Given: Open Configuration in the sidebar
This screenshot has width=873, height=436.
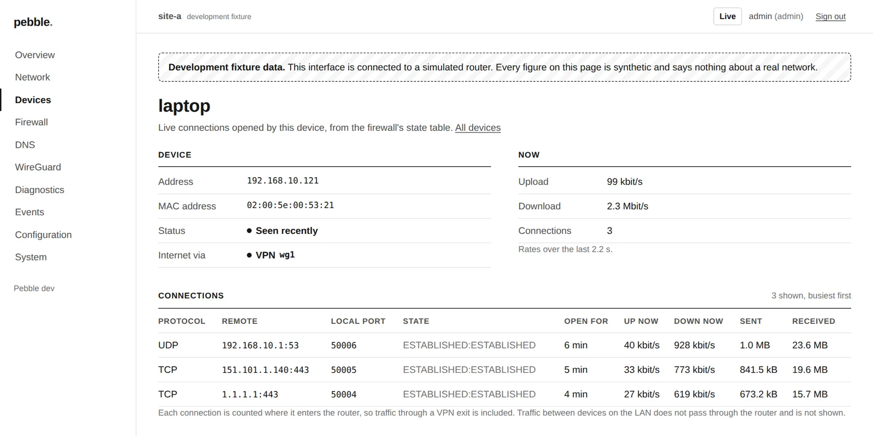Looking at the screenshot, I should coord(43,235).
